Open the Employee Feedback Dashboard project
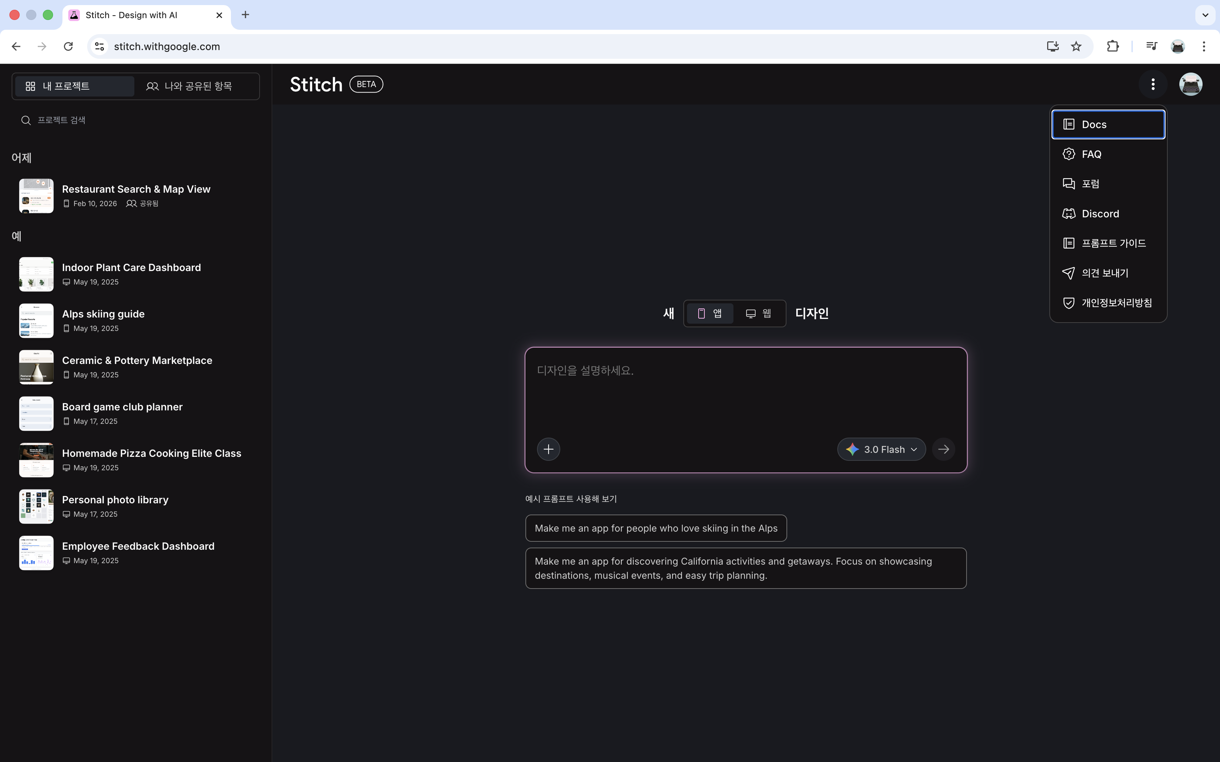This screenshot has height=762, width=1220. tap(136, 553)
